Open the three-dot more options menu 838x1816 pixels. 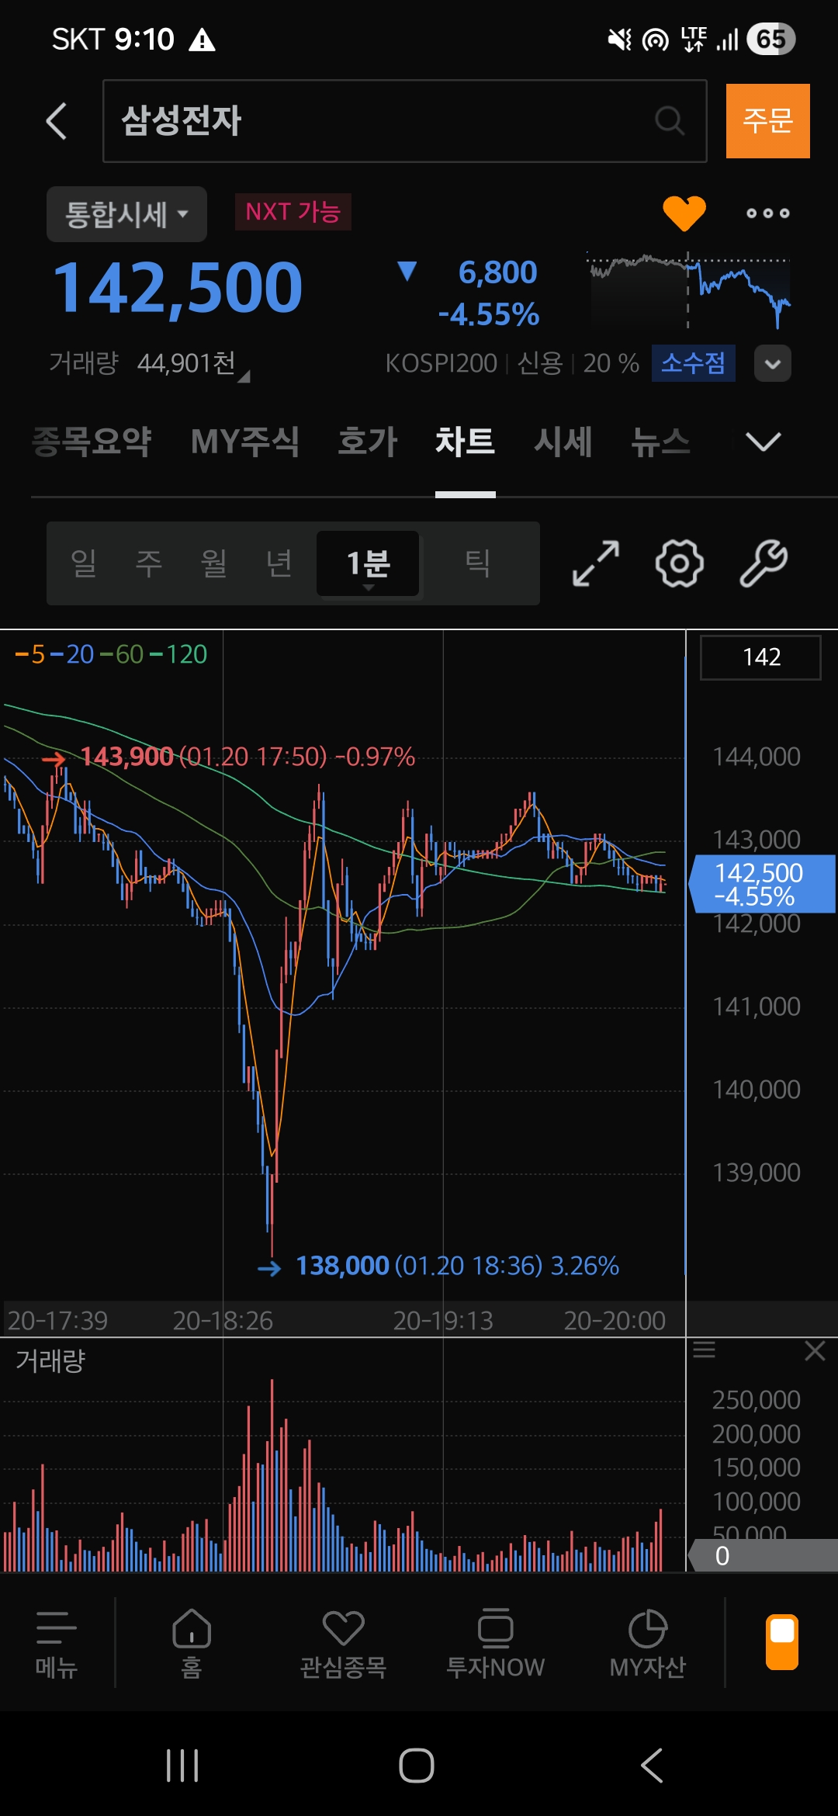point(767,213)
